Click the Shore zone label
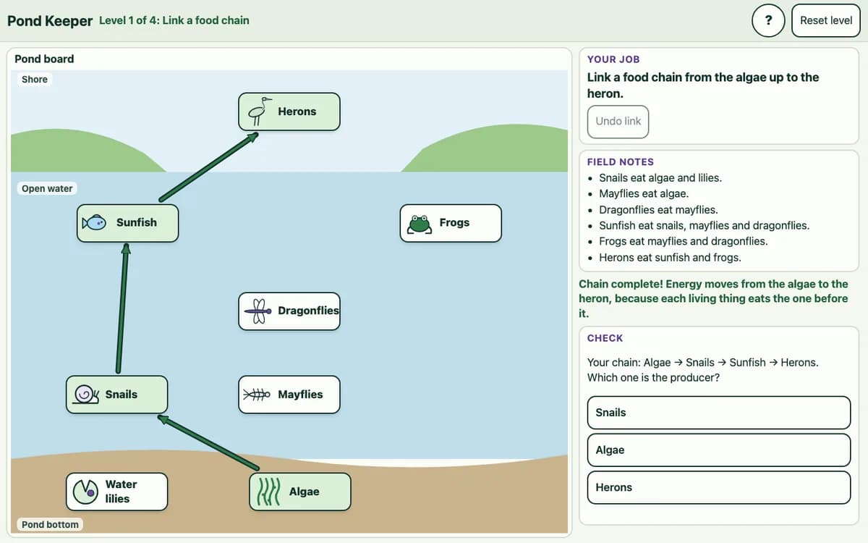Image resolution: width=868 pixels, height=543 pixels. [35, 80]
